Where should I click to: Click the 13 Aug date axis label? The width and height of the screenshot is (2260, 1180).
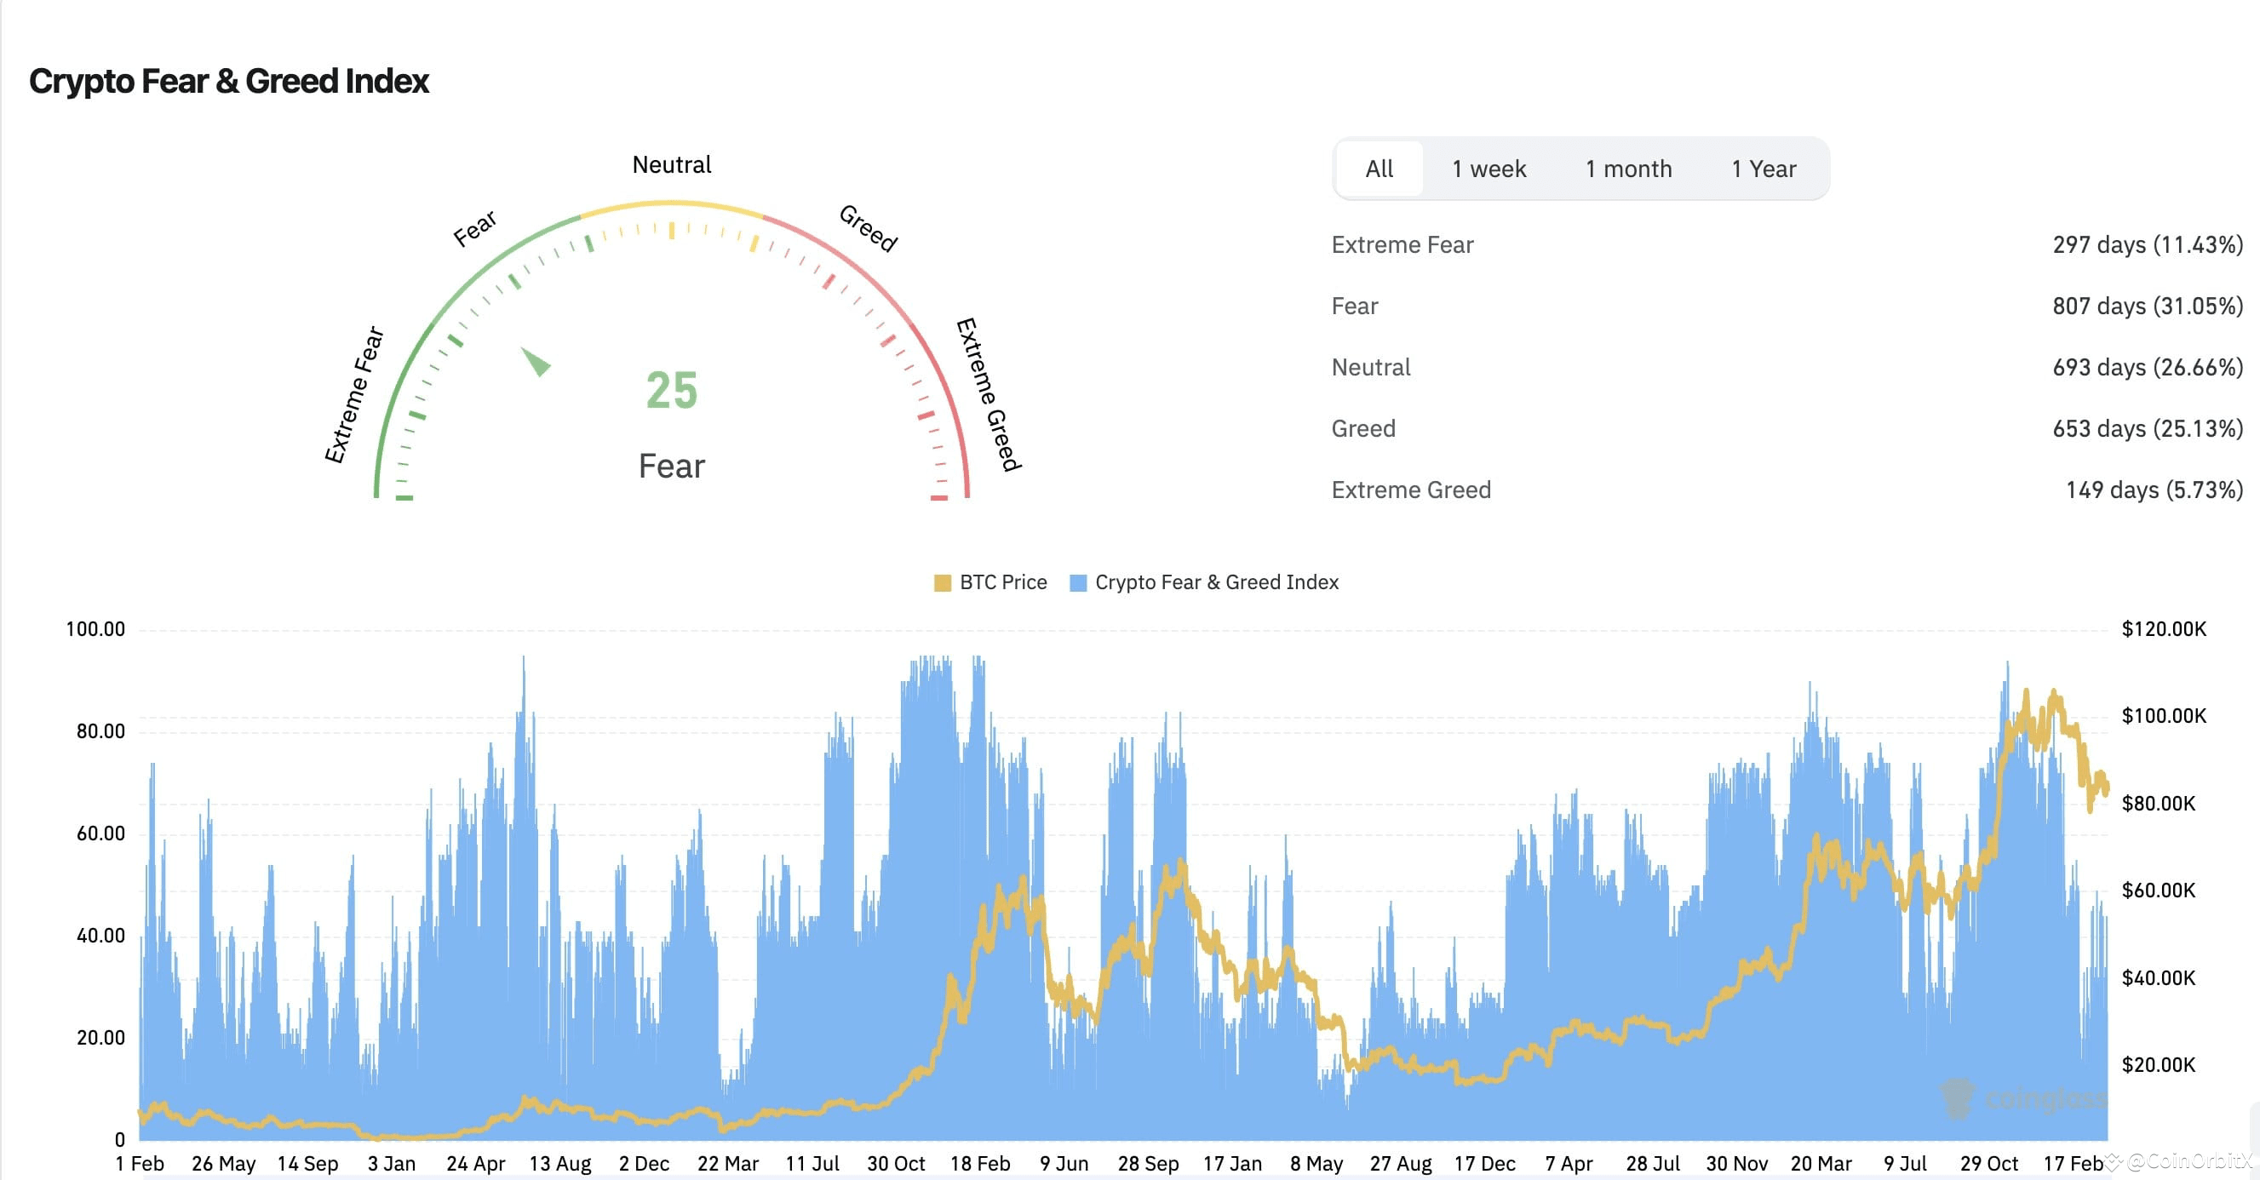pos(559,1164)
